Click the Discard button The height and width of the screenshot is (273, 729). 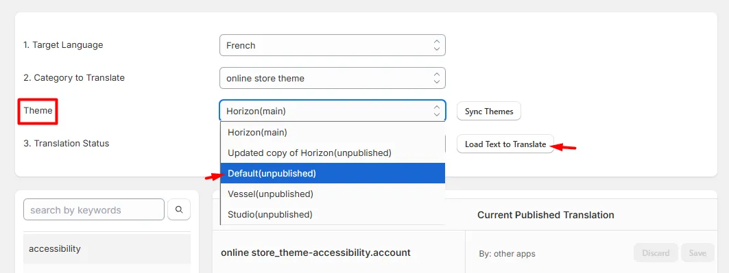[656, 253]
